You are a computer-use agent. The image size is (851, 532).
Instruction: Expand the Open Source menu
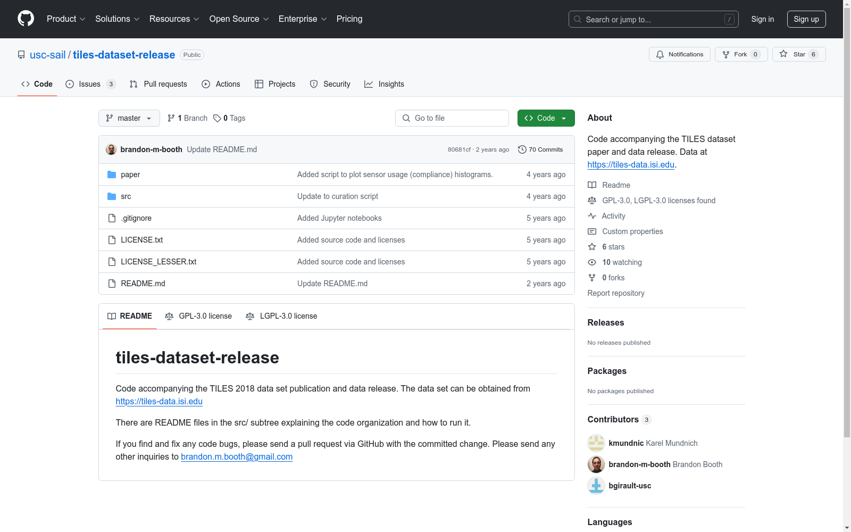coord(239,19)
